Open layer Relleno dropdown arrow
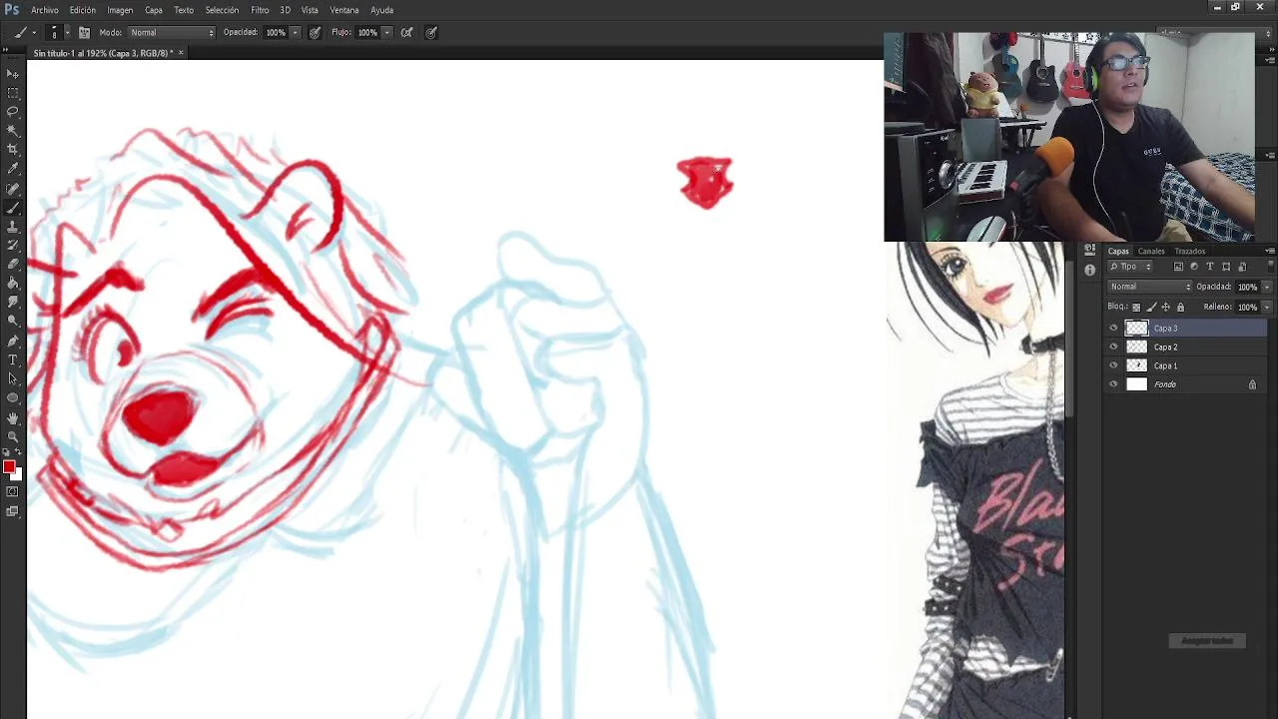1278x719 pixels. click(x=1266, y=307)
